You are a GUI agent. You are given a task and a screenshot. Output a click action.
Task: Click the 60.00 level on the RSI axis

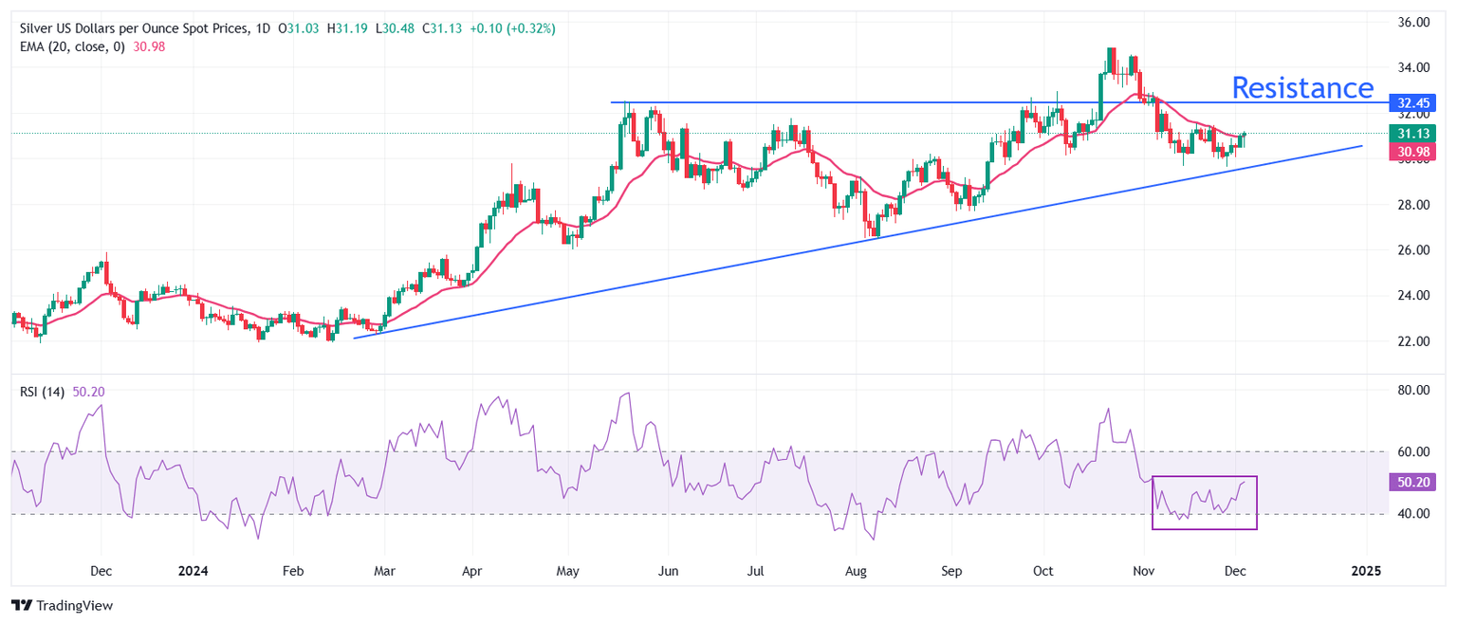[1407, 451]
